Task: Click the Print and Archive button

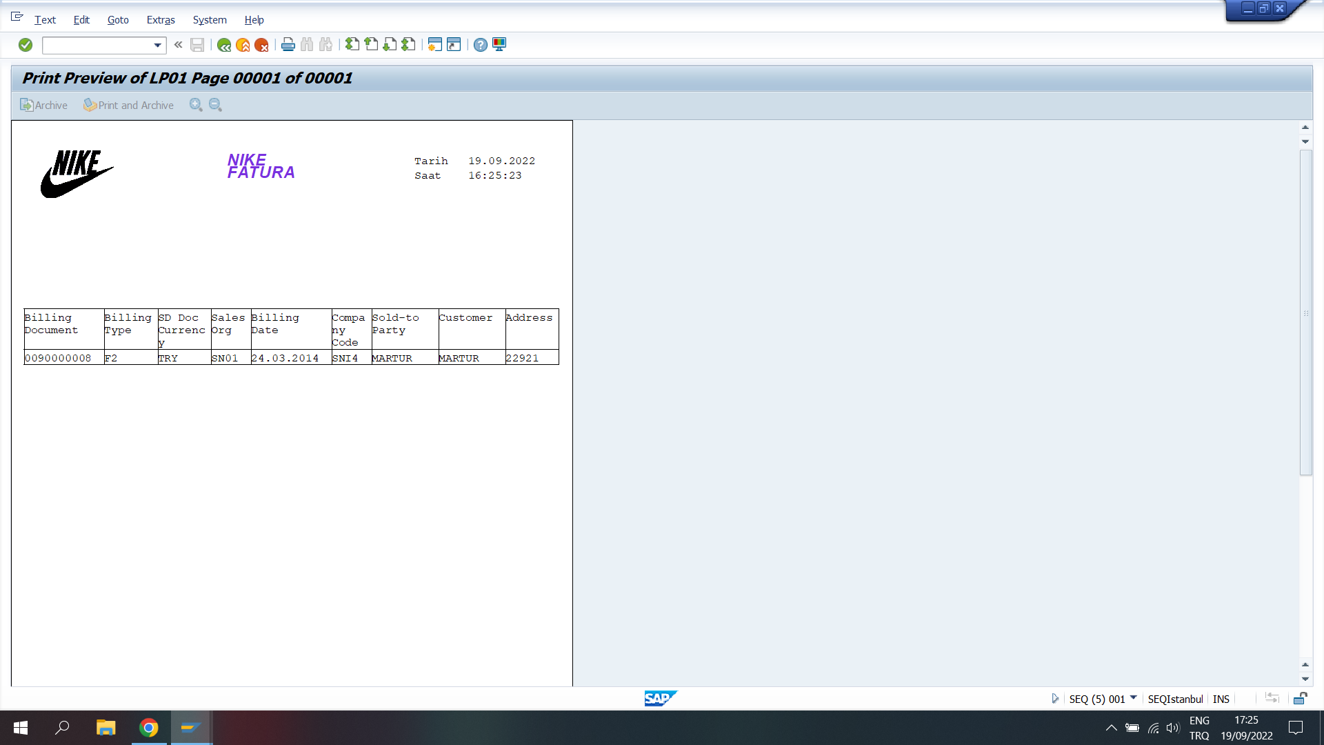Action: click(129, 105)
